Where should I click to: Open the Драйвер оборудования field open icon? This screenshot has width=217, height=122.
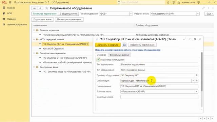(x=197, y=75)
